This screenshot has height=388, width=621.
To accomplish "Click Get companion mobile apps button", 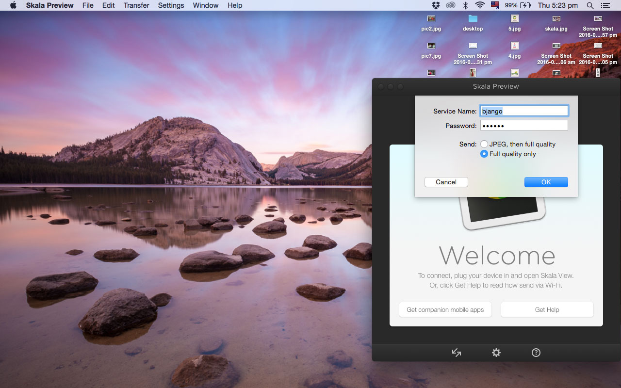I will (445, 309).
